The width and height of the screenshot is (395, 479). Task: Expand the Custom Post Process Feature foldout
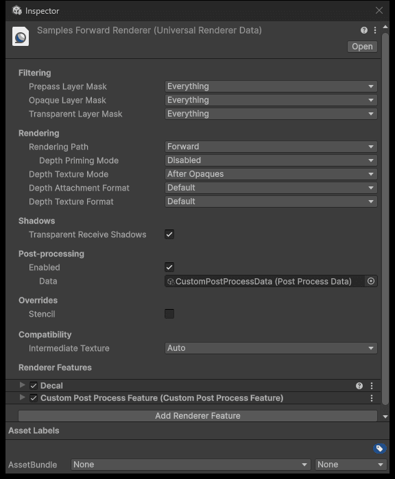[22, 397]
